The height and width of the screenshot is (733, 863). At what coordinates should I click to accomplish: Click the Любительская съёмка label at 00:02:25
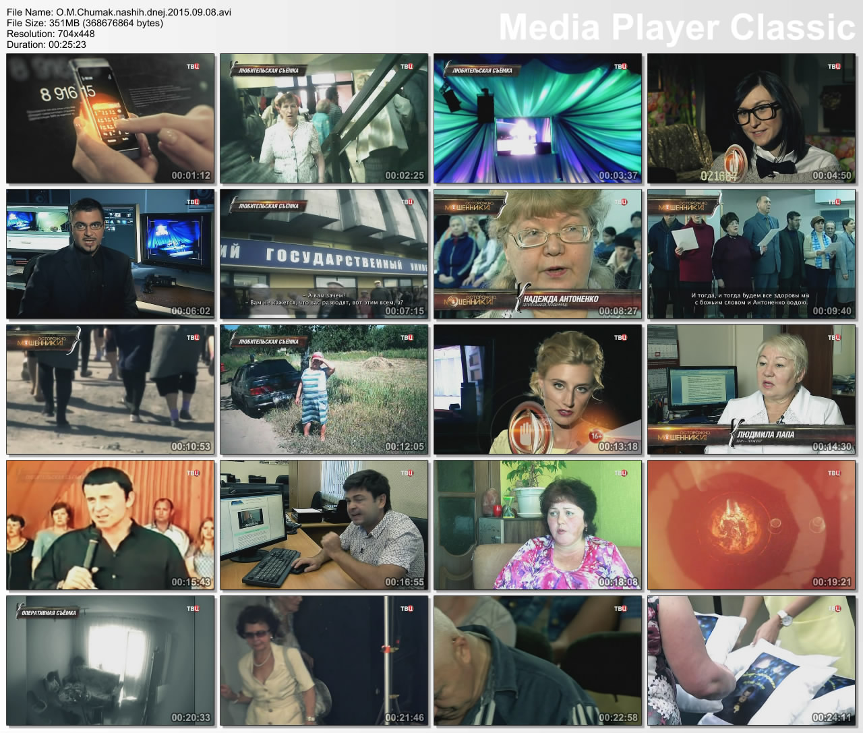(268, 70)
